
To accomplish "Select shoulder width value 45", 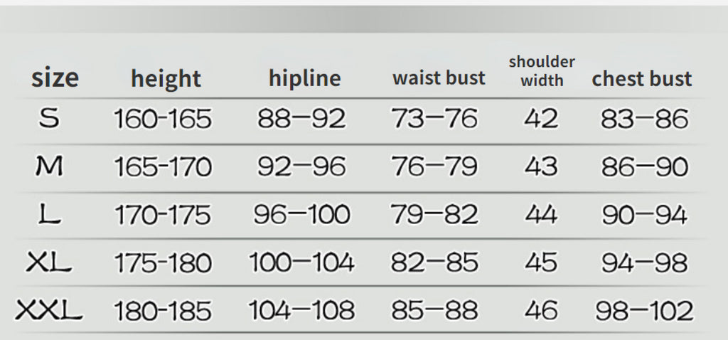I will [x=541, y=263].
